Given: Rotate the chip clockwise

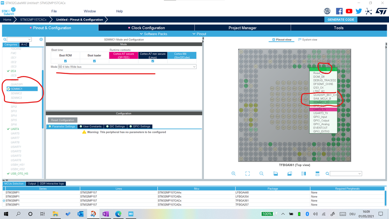Looking at the screenshot, I should tap(275, 173).
